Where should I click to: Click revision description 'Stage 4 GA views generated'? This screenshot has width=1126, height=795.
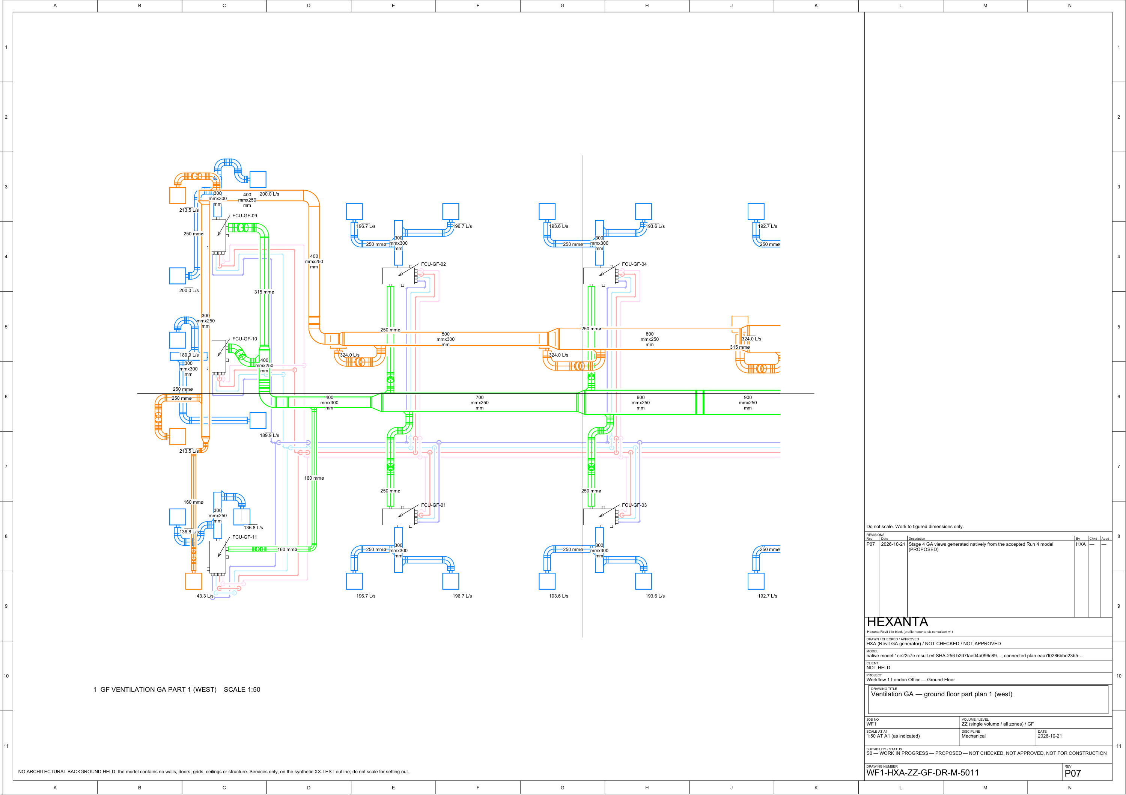pos(981,547)
